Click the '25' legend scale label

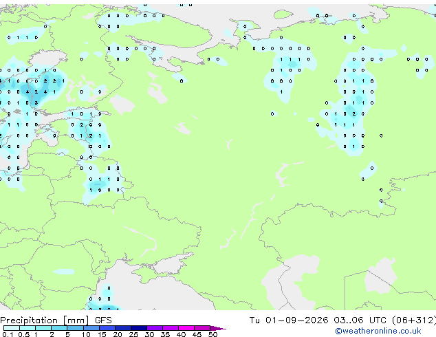(133, 334)
